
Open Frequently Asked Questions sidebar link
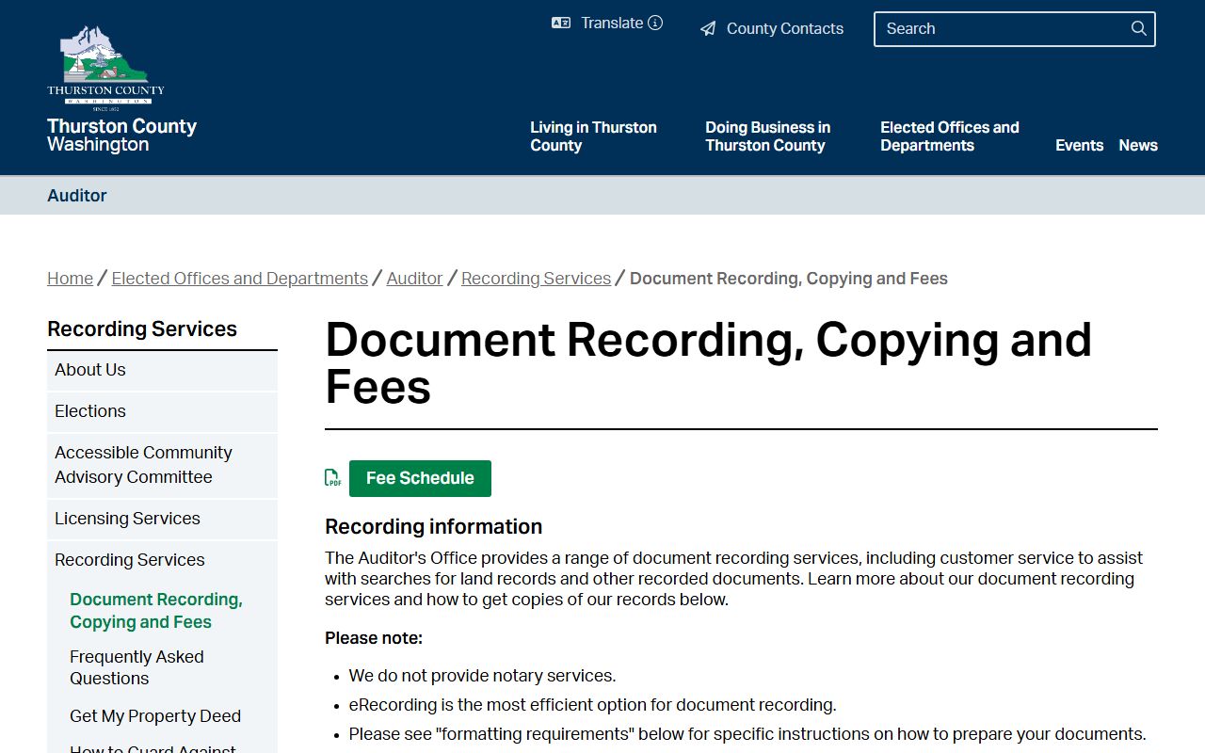(x=137, y=667)
